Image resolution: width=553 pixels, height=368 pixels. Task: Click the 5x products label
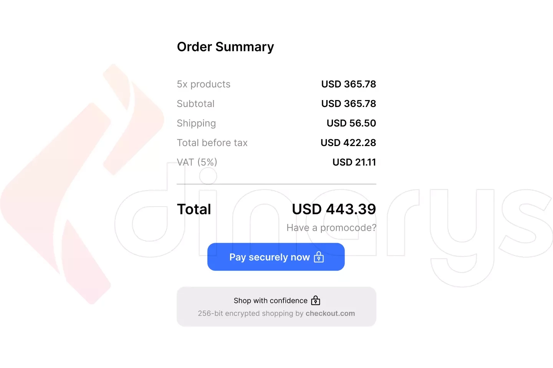pos(204,84)
